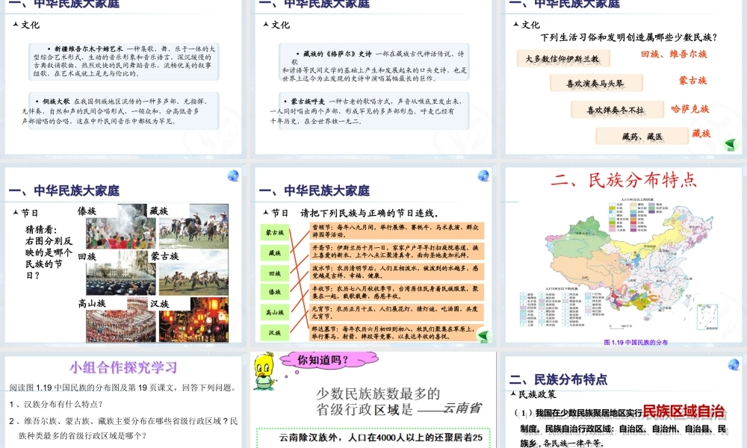The image size is (747, 448).
Task: Click the 喜欢弹奏冬不拉 box
Action: (x=617, y=110)
